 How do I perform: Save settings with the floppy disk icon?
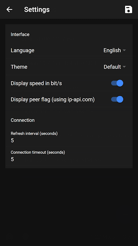pos(128,9)
